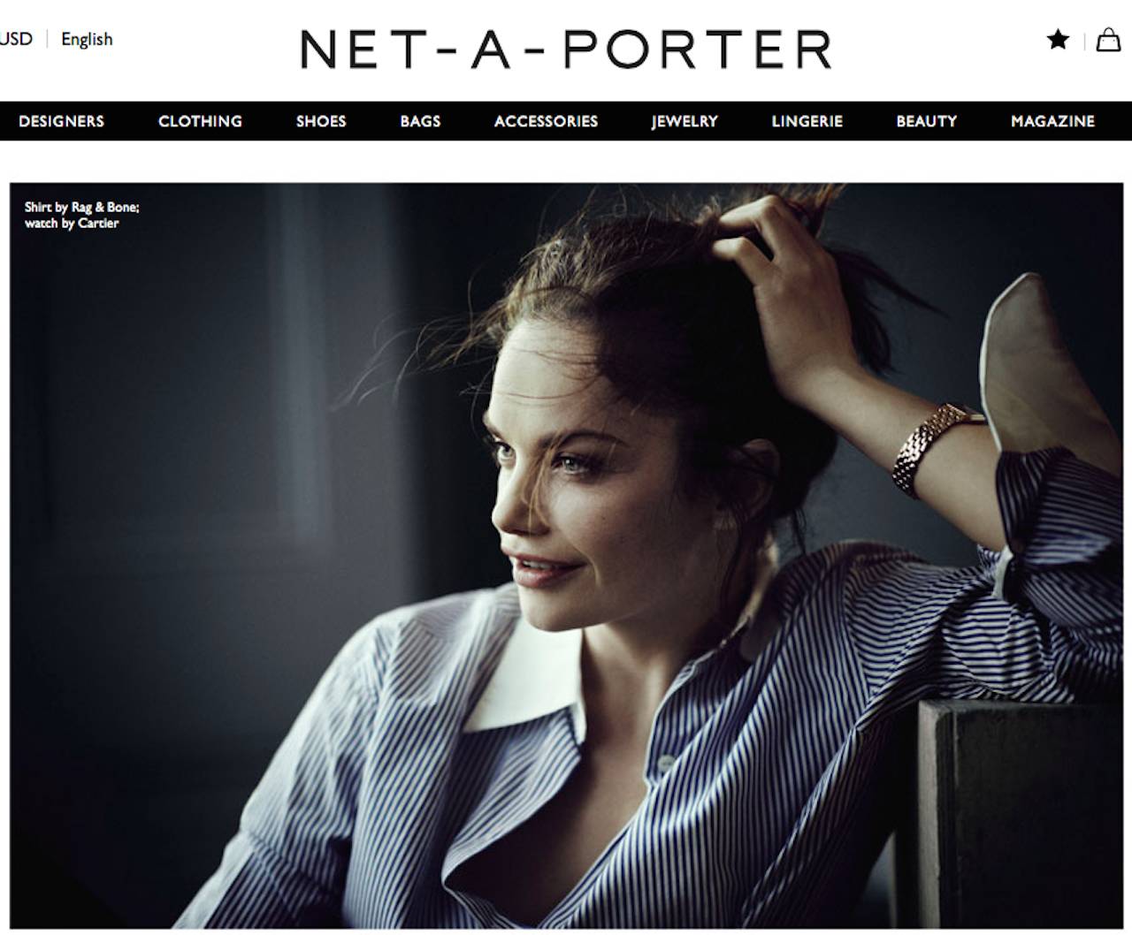Open the Clothing menu
This screenshot has height=935, width=1132.
200,121
